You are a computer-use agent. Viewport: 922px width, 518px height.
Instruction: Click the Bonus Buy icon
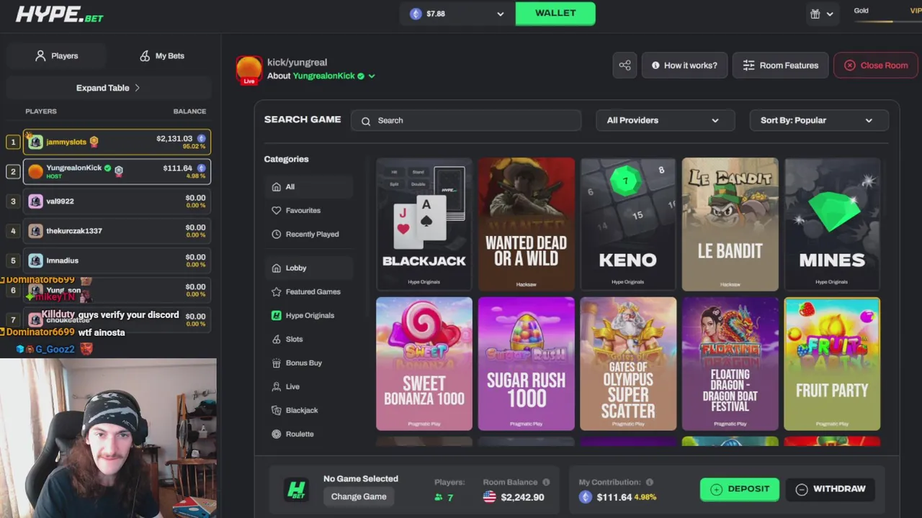pos(276,363)
